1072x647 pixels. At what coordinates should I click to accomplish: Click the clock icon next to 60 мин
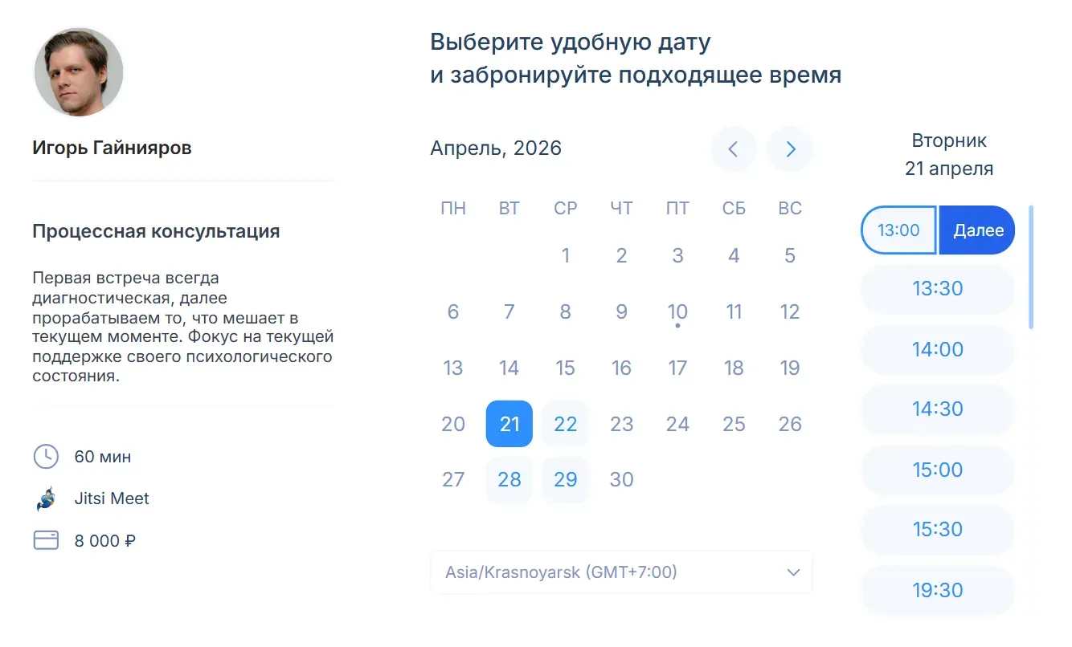coord(47,457)
